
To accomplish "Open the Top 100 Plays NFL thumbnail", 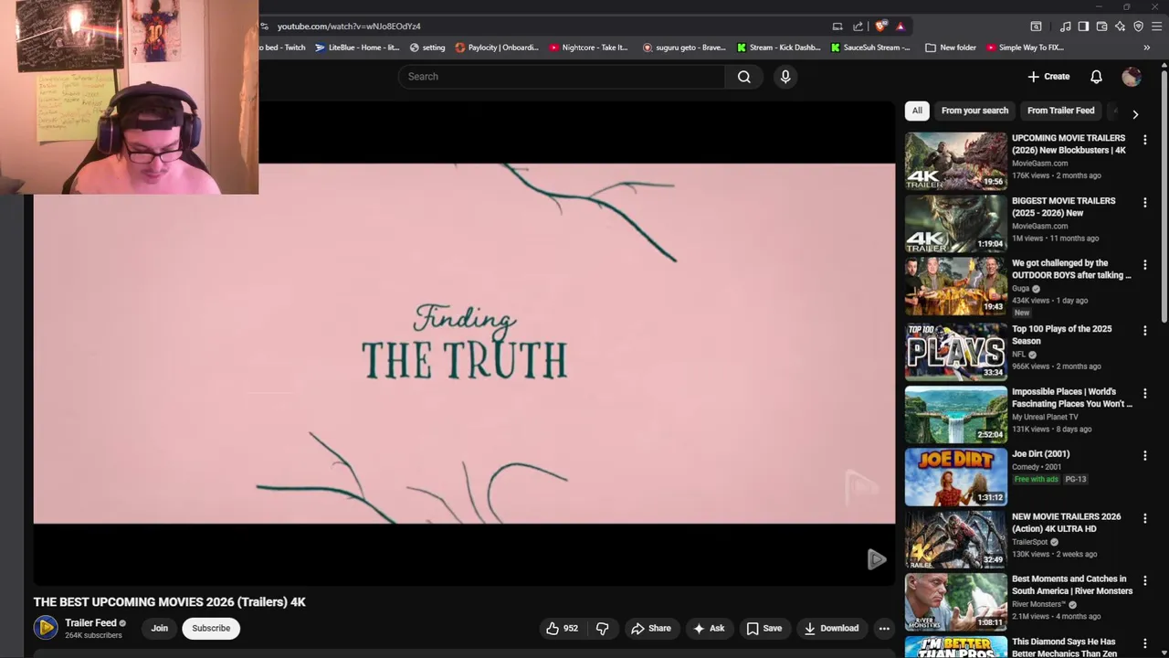I will 955,351.
